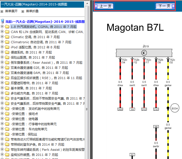The image size is (182, 159).
Task: Click folder icon of 倒车摄像系统
Action: click(x=7, y=63)
